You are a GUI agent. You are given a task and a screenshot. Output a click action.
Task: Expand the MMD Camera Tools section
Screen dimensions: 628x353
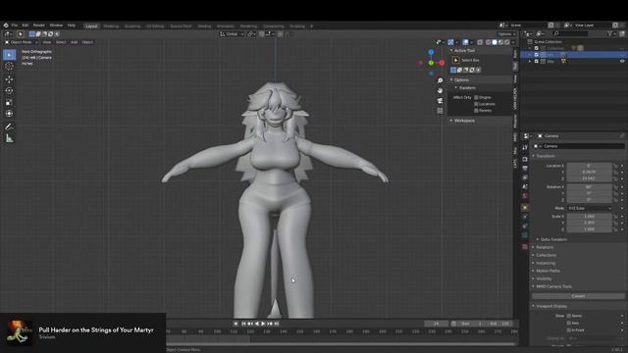coord(552,286)
